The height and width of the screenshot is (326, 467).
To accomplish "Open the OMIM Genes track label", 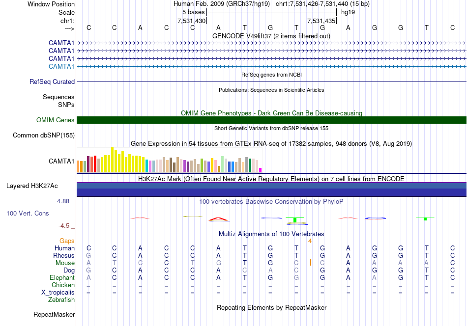I will click(56, 120).
